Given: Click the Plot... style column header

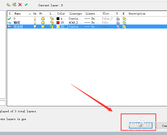Looking at the screenshot, I should 108,14.
